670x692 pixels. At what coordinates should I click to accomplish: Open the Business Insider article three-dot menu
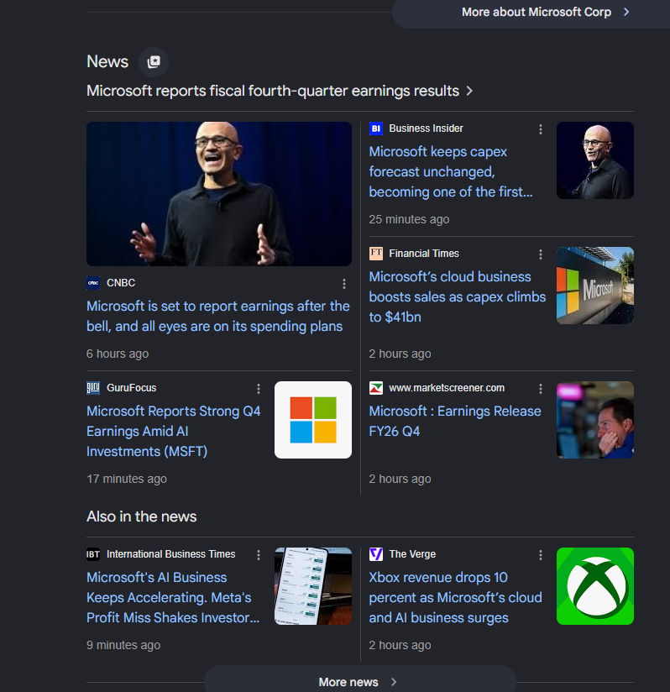(x=541, y=129)
